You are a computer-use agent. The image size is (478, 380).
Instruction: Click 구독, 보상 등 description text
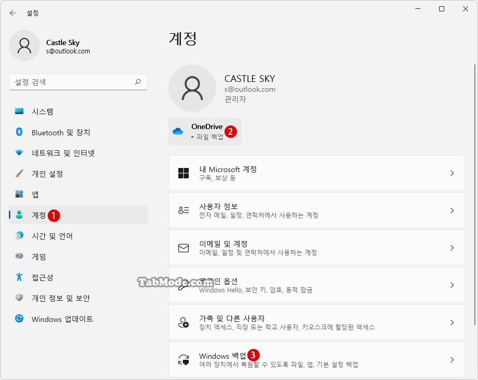[217, 178]
